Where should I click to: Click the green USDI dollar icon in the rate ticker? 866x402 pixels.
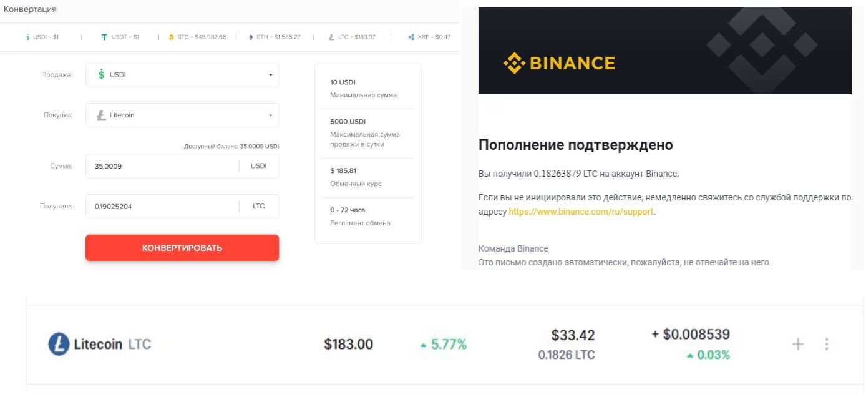coord(27,37)
